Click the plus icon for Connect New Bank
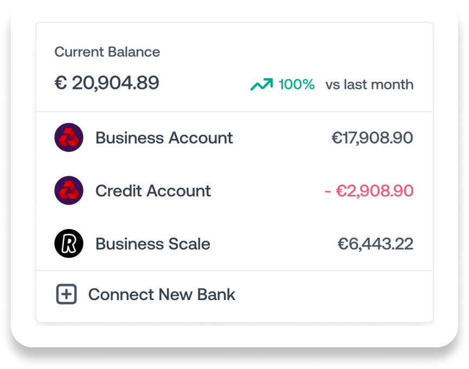The width and height of the screenshot is (469, 369). [x=67, y=295]
